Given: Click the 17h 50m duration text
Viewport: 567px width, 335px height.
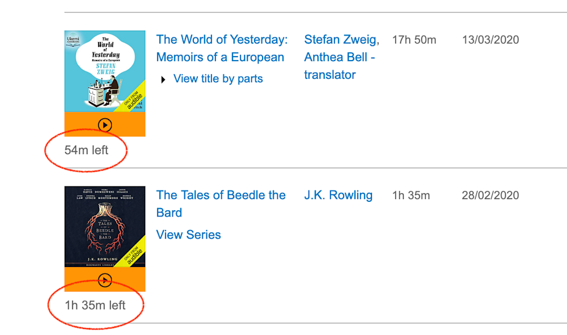Looking at the screenshot, I should 414,40.
